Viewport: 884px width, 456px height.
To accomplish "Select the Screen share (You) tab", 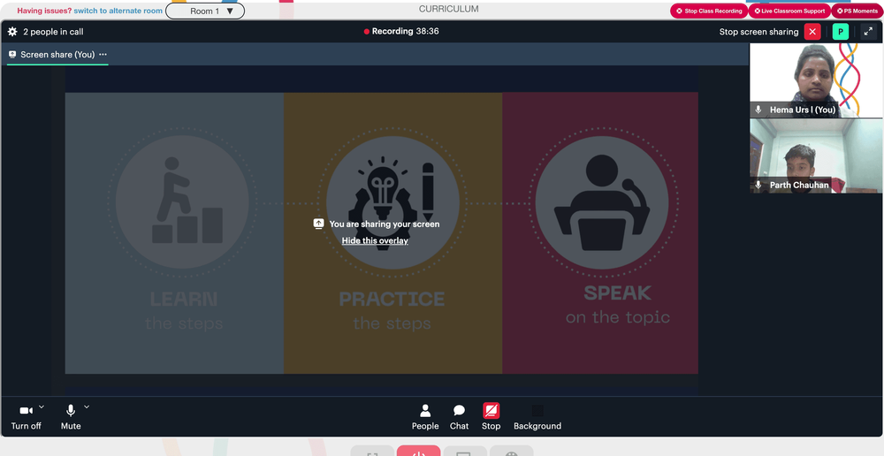I will click(x=57, y=55).
